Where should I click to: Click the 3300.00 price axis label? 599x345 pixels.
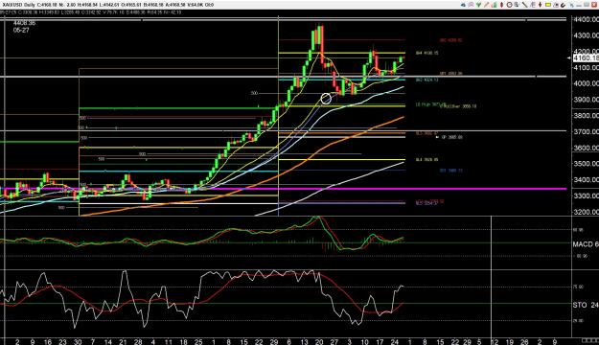click(586, 195)
